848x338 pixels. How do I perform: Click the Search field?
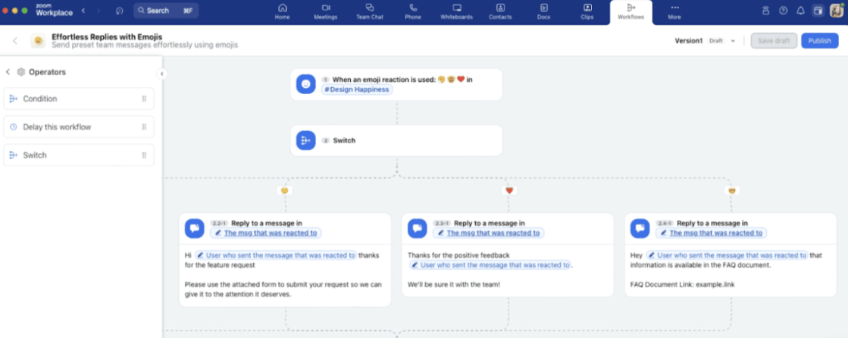tap(166, 11)
